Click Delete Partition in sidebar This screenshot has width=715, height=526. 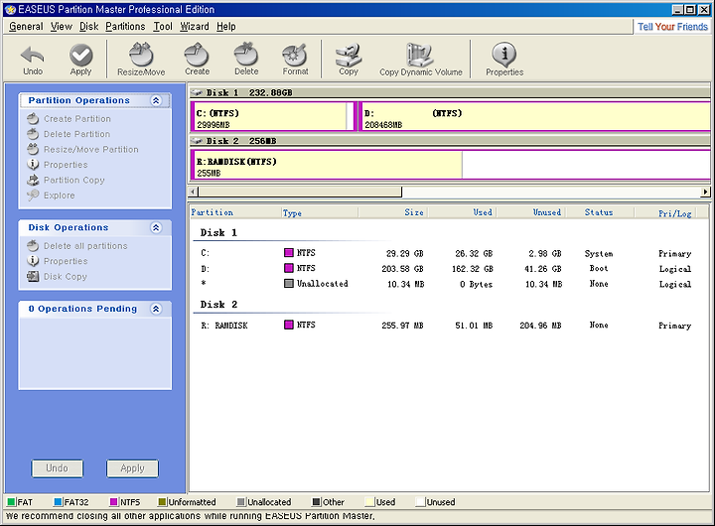coord(69,134)
